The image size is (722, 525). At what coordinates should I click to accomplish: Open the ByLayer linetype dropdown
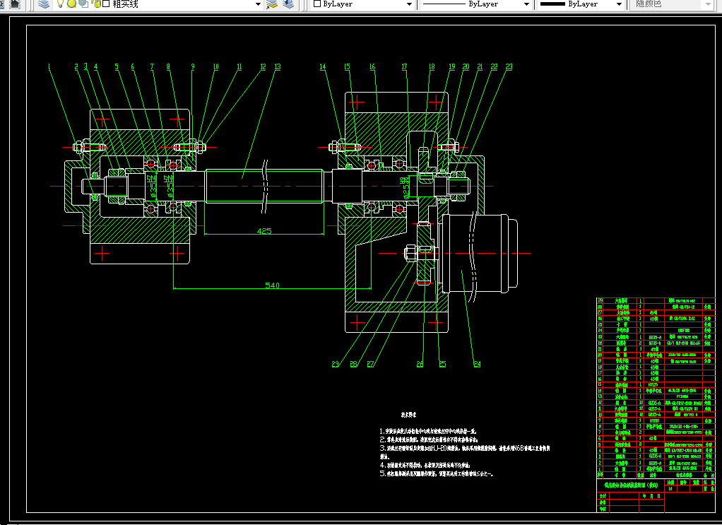[x=526, y=4]
